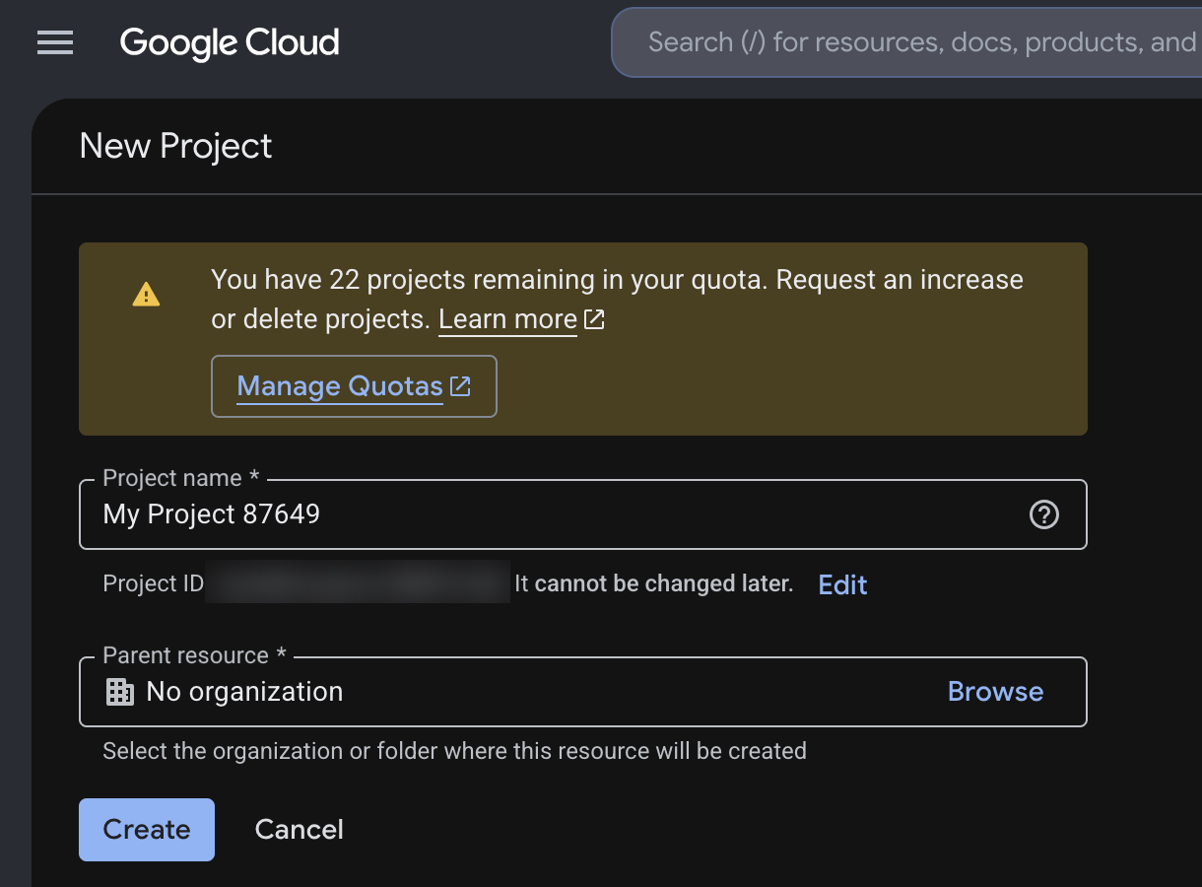
Task: Focus the top search bar
Action: (x=906, y=42)
